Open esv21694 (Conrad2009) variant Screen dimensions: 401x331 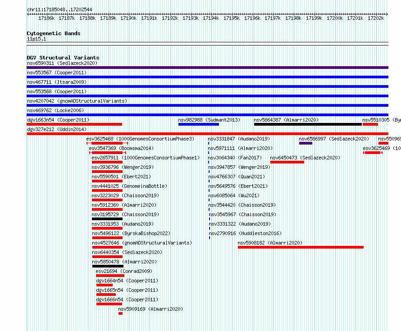tap(124, 271)
